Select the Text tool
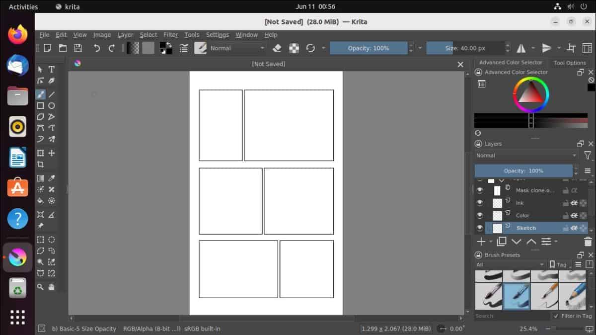The width and height of the screenshot is (596, 335). (51, 70)
